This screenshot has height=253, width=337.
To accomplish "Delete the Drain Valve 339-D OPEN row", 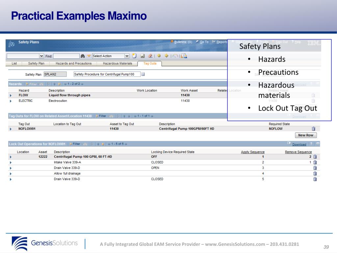I will 315,168.
